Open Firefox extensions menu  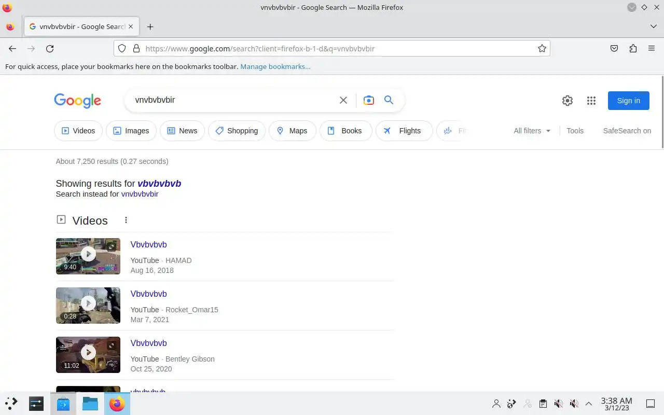point(633,48)
